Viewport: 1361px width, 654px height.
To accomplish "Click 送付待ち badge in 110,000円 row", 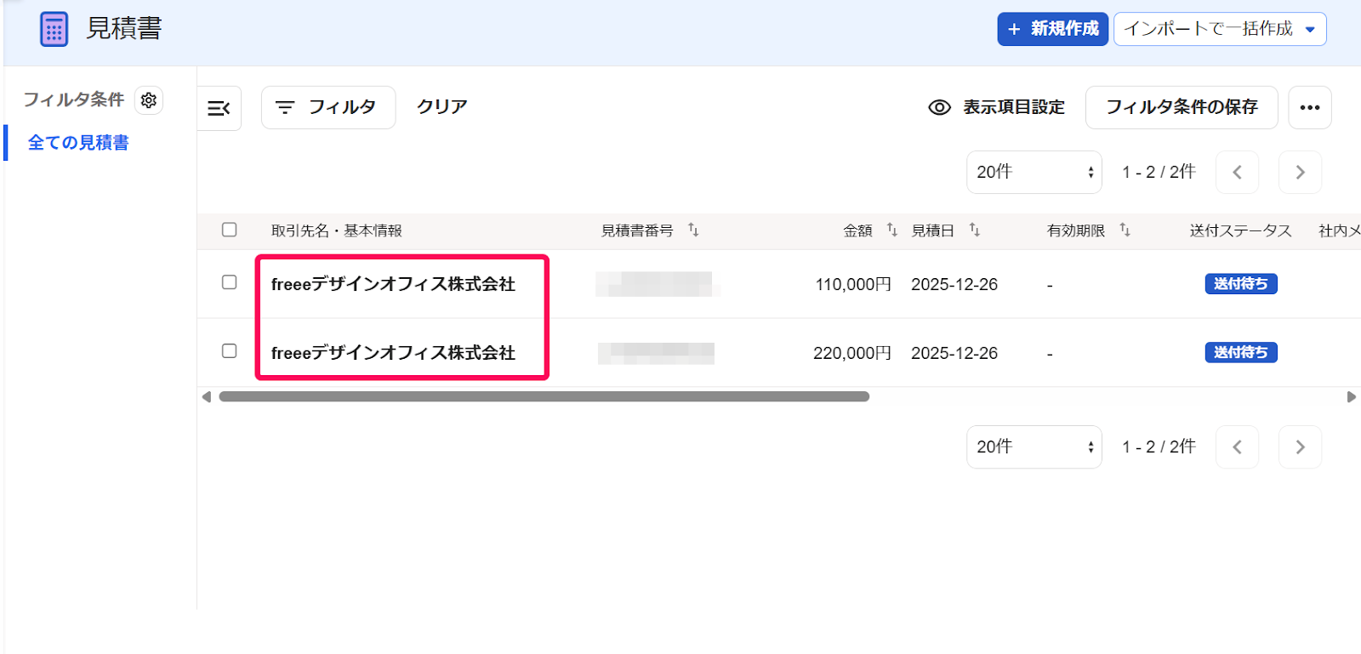I will pos(1240,284).
